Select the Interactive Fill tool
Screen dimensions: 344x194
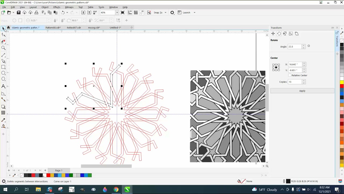tap(3, 126)
